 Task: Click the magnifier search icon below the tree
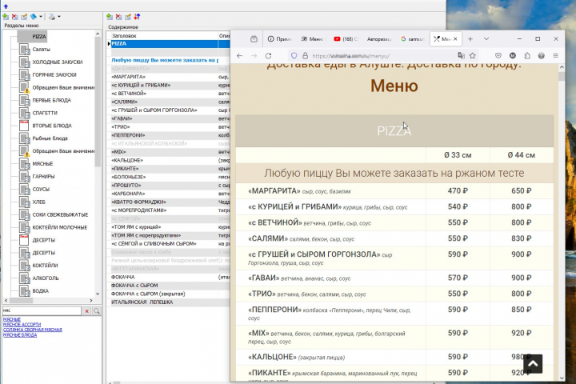click(97, 311)
